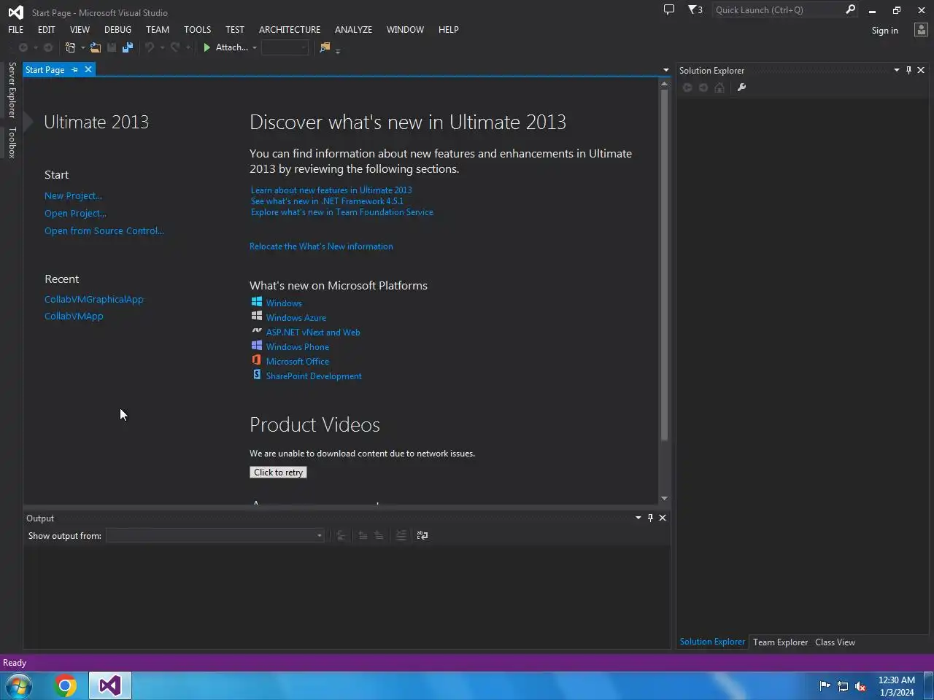Open the Windows Start menu orb
934x700 pixels.
coord(19,685)
